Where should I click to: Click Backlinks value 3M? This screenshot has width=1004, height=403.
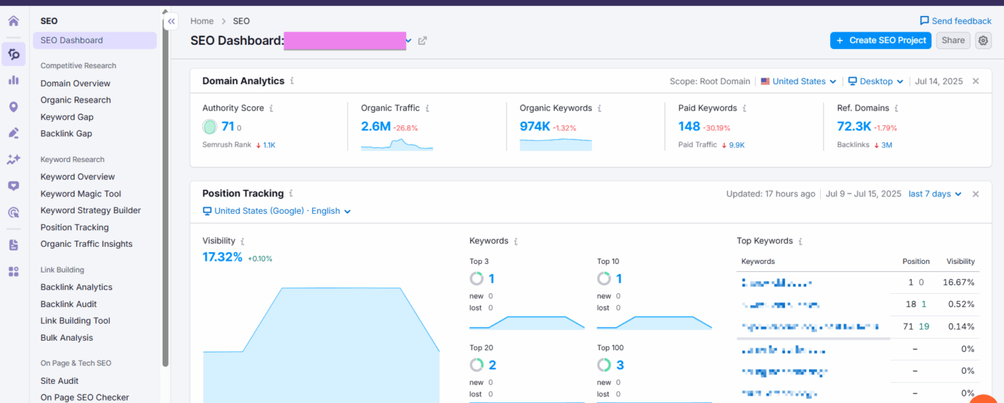(887, 145)
